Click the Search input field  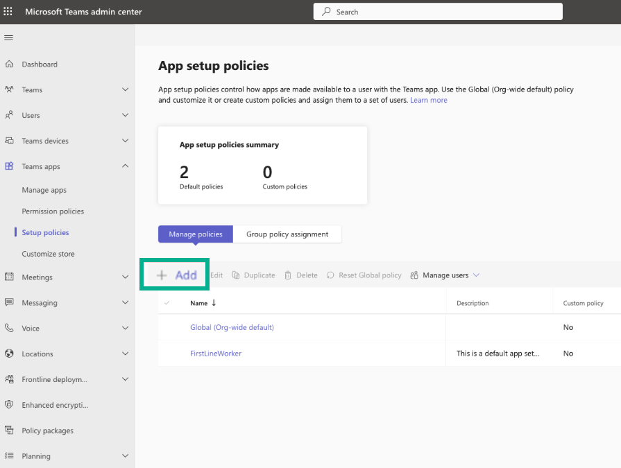pos(438,12)
